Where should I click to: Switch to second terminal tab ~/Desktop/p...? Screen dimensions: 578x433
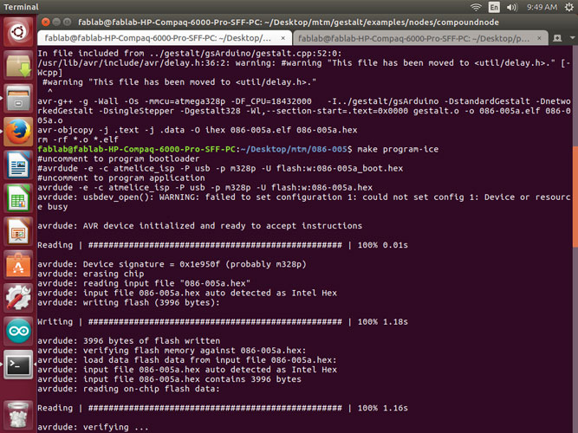[x=420, y=38]
